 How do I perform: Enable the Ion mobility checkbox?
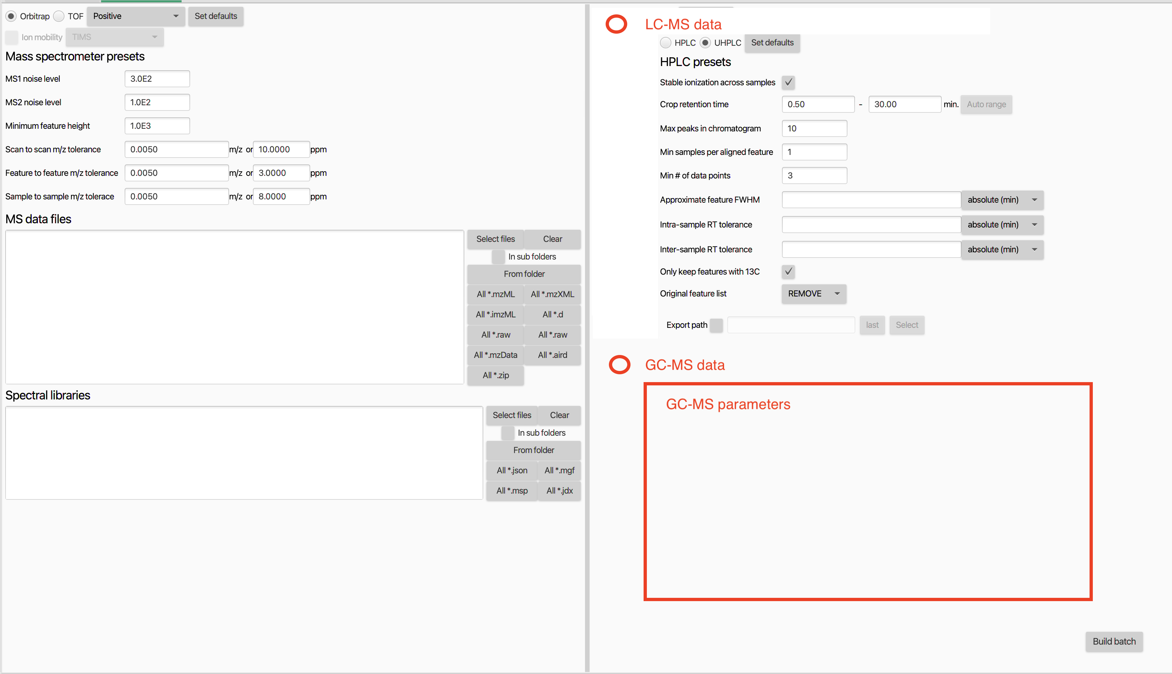tap(11, 37)
